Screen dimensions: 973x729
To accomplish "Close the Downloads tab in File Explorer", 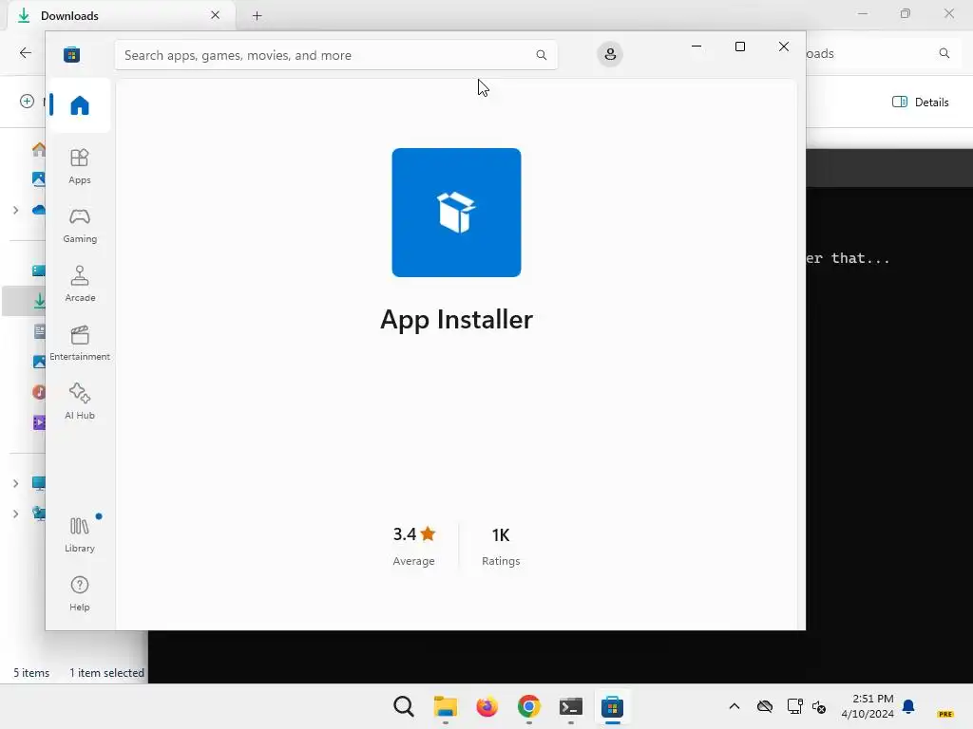I will pos(216,15).
